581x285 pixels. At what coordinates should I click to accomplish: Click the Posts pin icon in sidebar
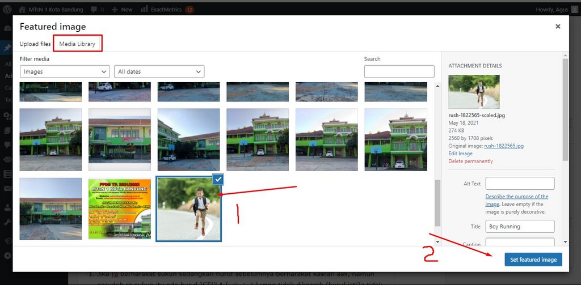point(7,48)
